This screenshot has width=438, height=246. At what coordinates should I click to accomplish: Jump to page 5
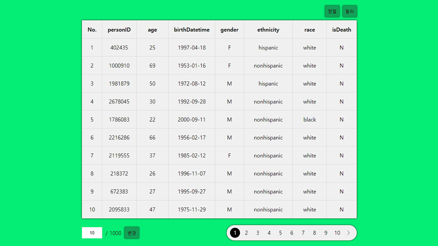tap(280, 233)
